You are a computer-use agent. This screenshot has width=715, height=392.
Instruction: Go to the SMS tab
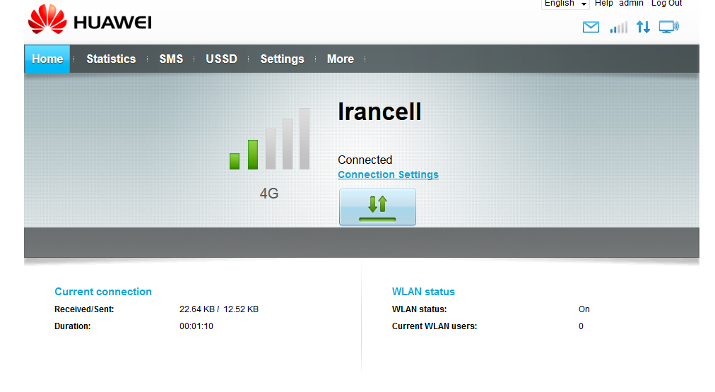[171, 59]
